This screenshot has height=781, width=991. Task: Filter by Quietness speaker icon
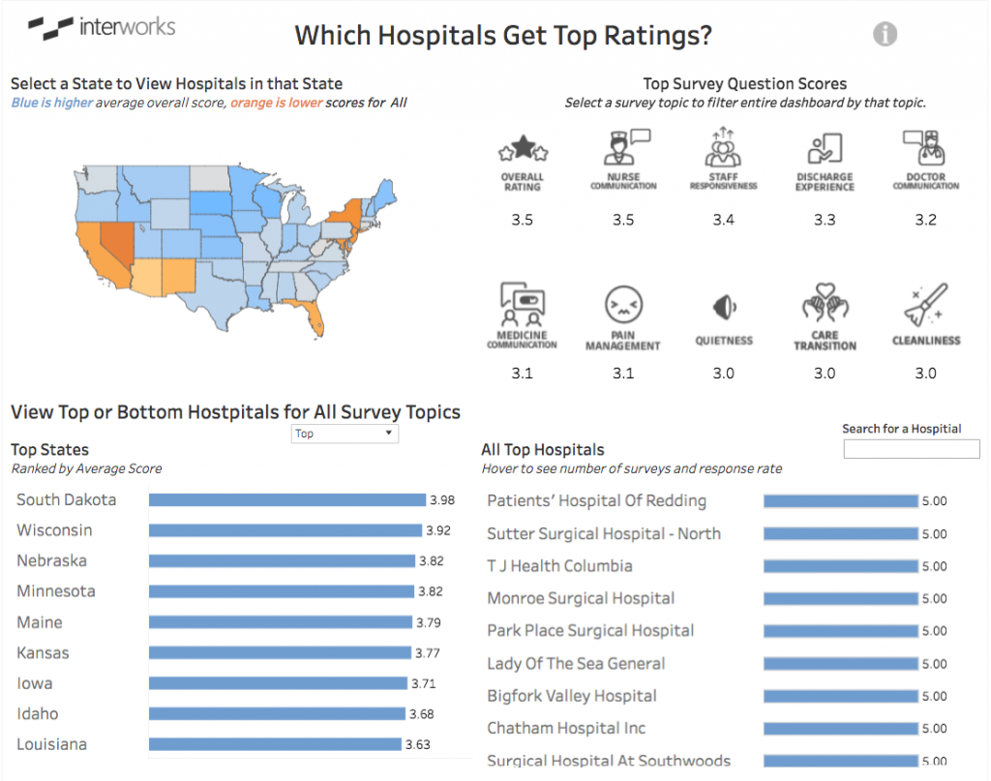tap(724, 308)
